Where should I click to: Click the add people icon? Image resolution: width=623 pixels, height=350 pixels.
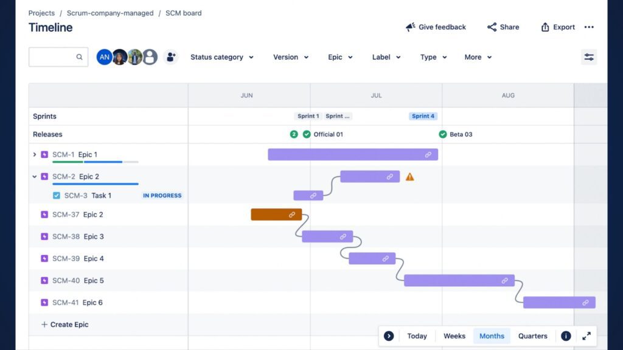[171, 57]
